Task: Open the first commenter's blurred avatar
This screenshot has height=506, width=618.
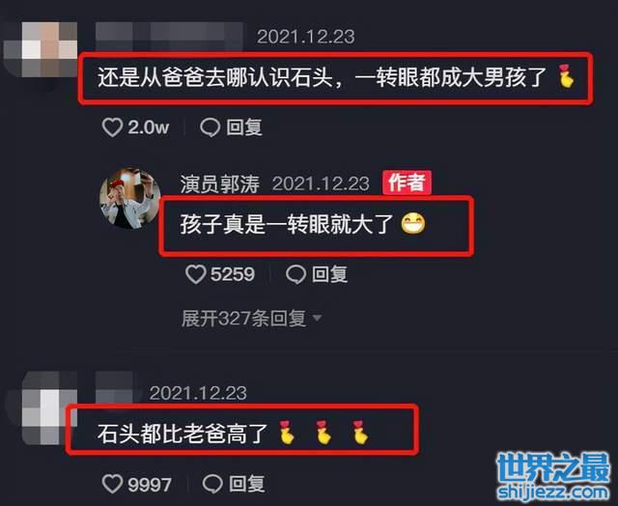Action: [x=41, y=49]
